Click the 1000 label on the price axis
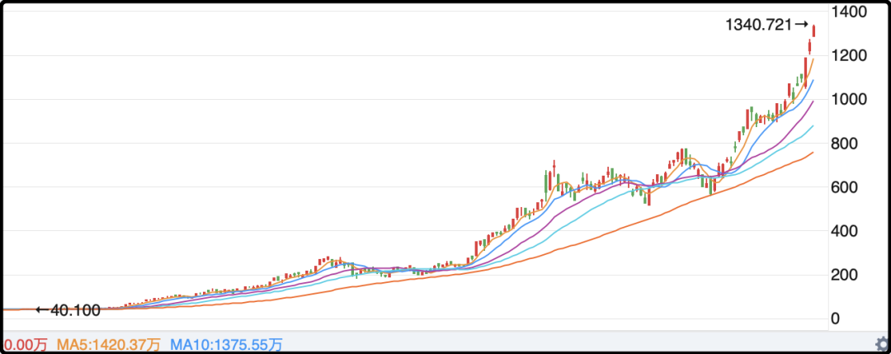This screenshot has height=354, width=891. (848, 100)
